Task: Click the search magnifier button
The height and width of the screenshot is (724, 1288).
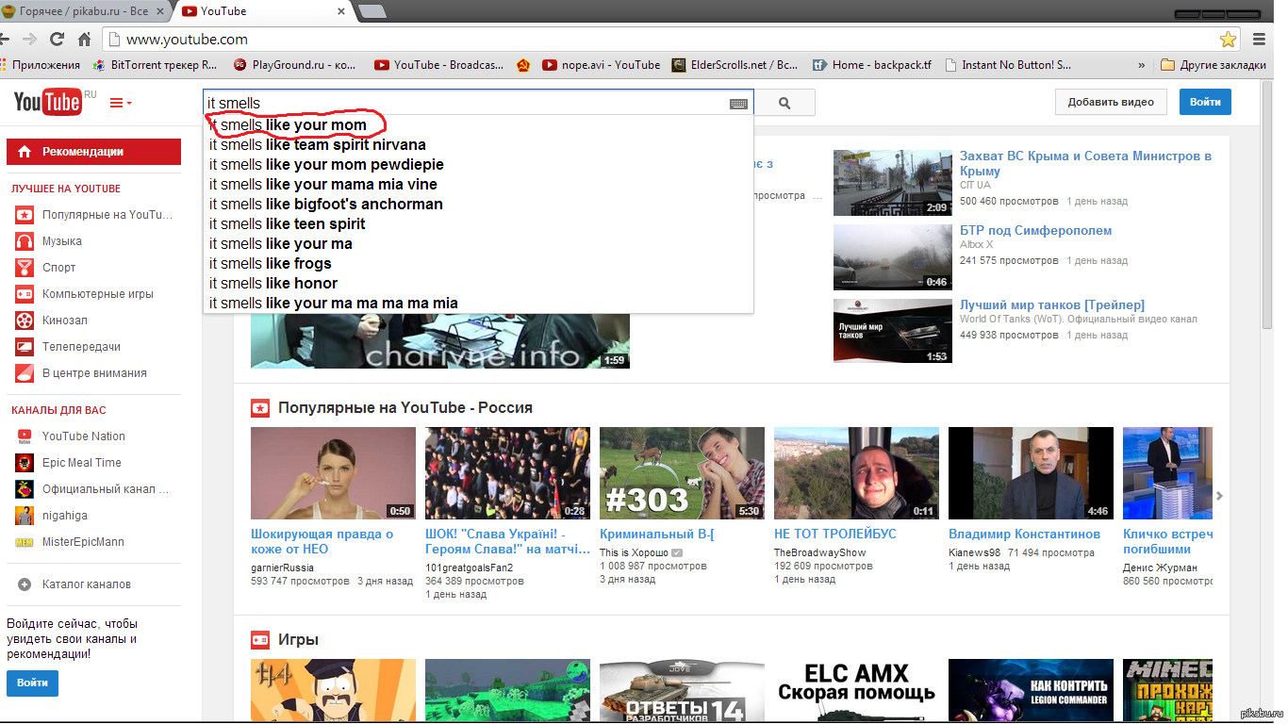Action: point(784,104)
